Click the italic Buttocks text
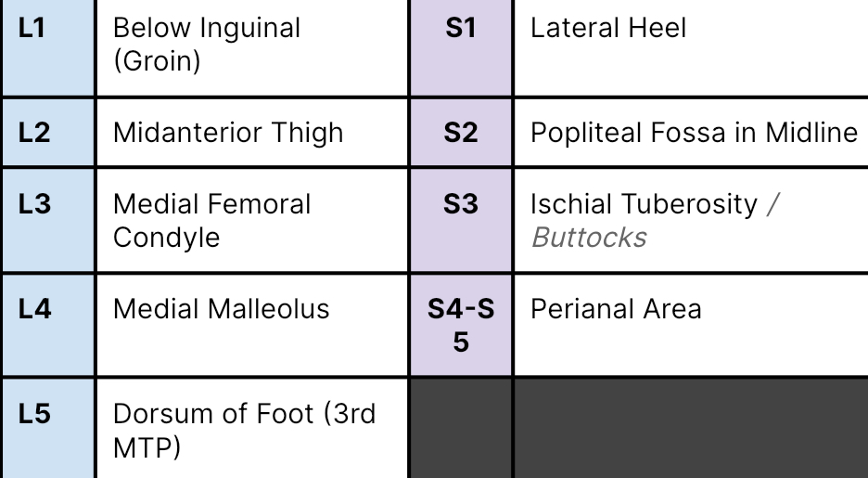The width and height of the screenshot is (868, 478). [x=589, y=238]
